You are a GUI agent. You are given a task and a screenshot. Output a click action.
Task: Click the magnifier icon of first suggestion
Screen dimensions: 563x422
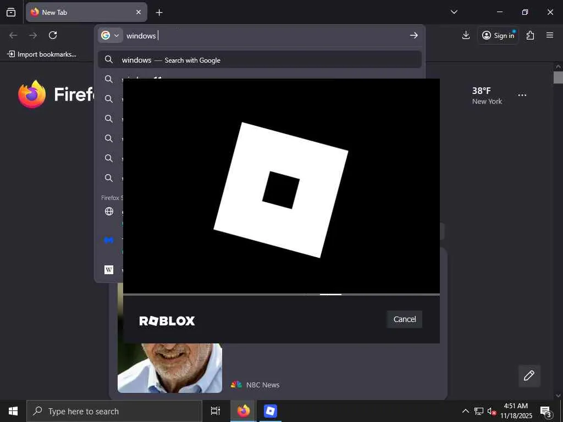click(x=109, y=59)
